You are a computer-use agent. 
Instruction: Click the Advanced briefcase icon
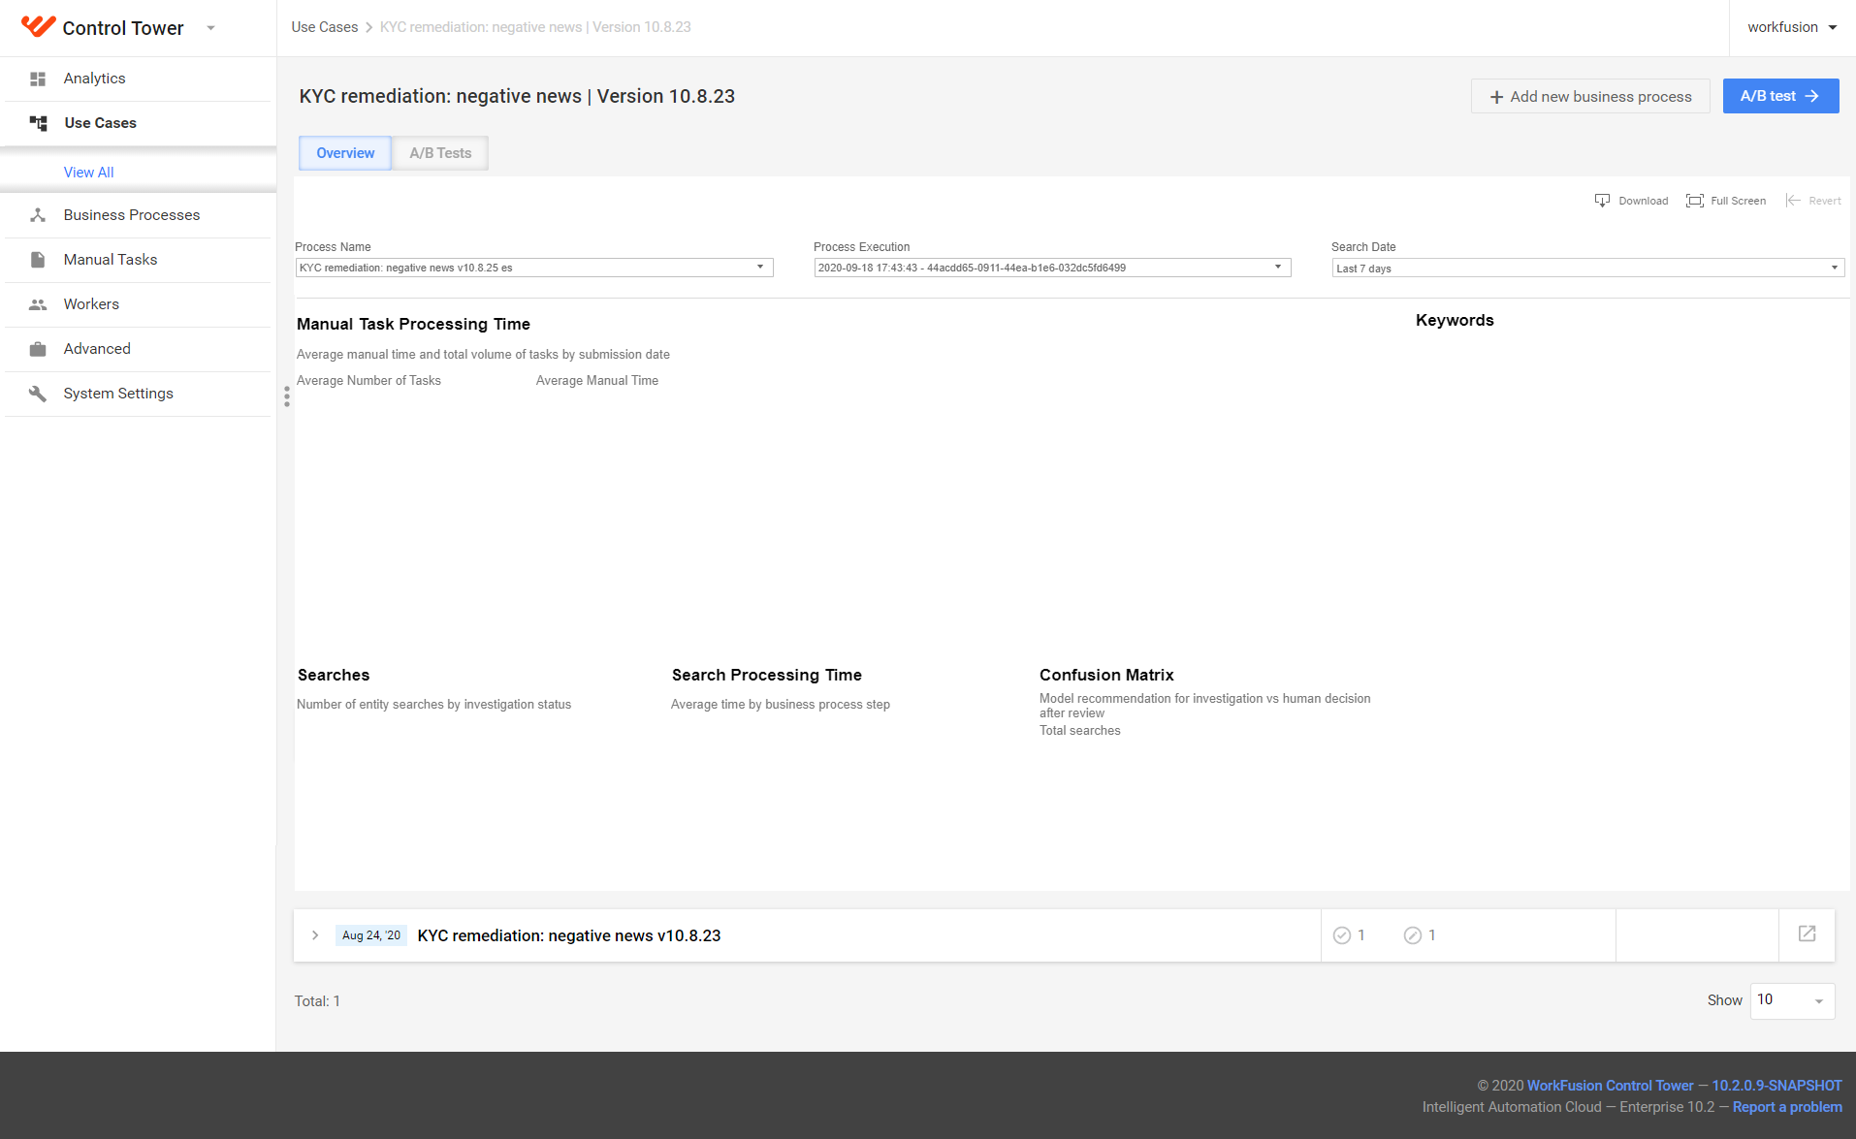(x=38, y=349)
